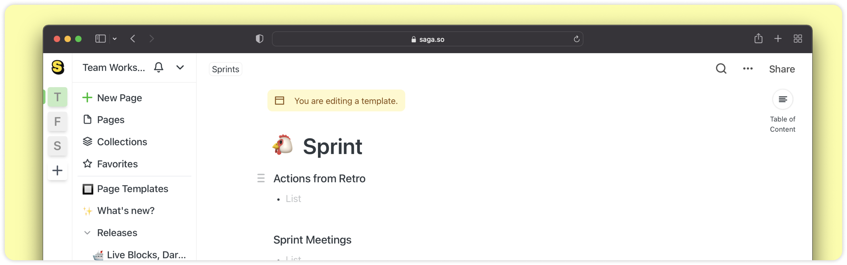Open the Sprints breadcrumb
The height and width of the screenshot is (265, 847).
(226, 69)
